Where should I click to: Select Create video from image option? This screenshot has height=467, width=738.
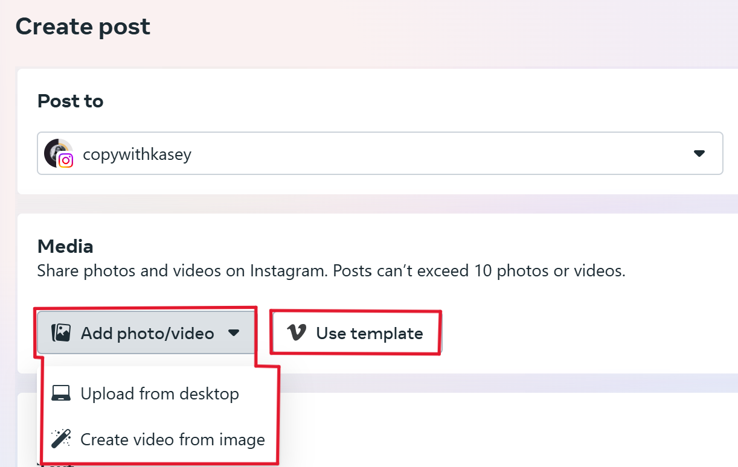coord(172,439)
